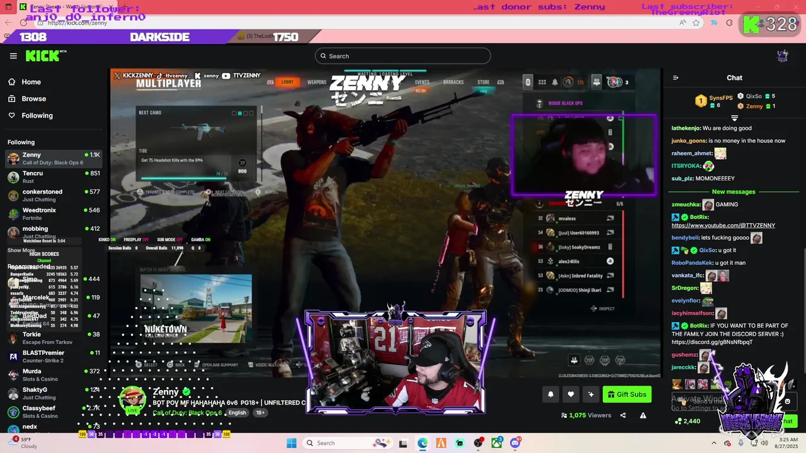Click the heart follow button
Image resolution: width=806 pixels, height=453 pixels.
click(570, 394)
